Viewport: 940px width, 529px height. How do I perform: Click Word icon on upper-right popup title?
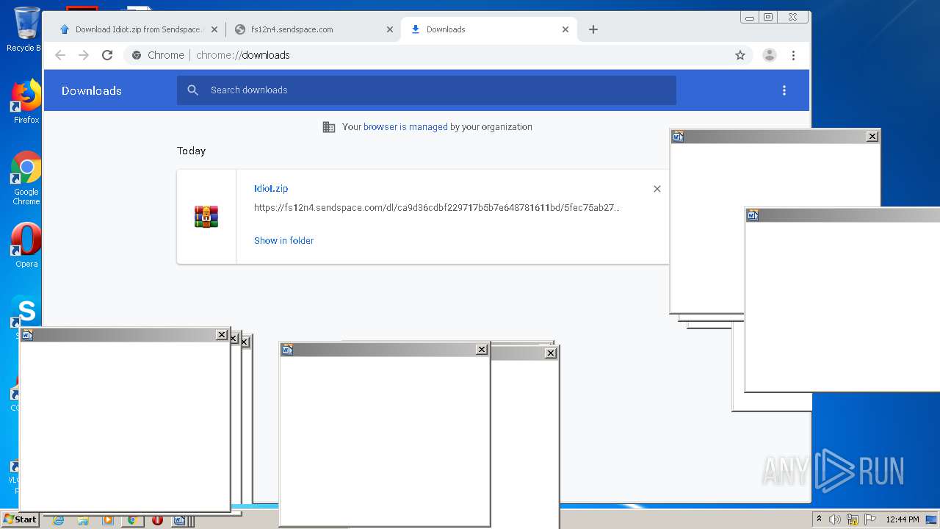pos(678,137)
